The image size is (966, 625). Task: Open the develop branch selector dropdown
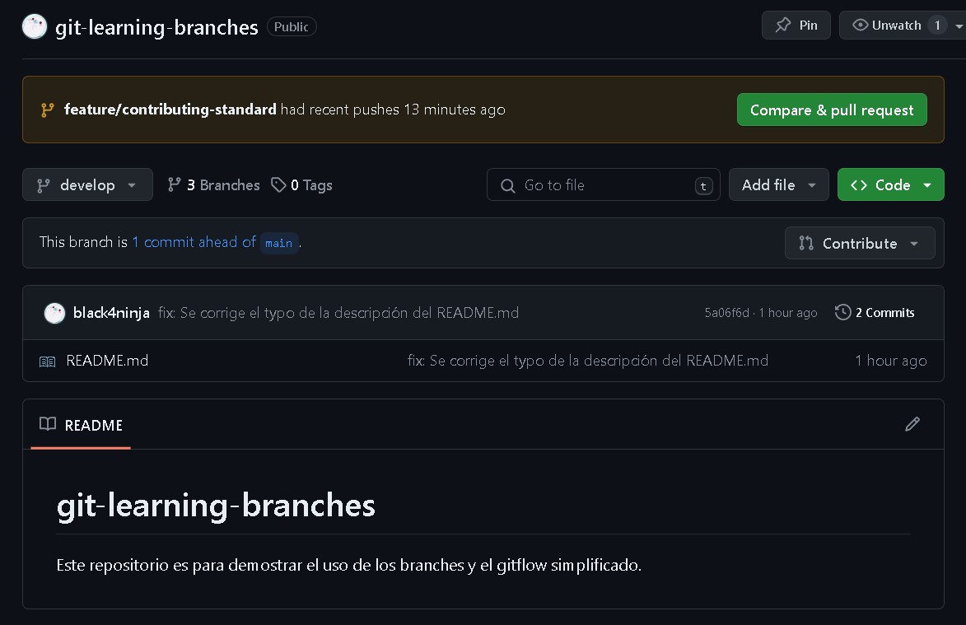pyautogui.click(x=87, y=185)
